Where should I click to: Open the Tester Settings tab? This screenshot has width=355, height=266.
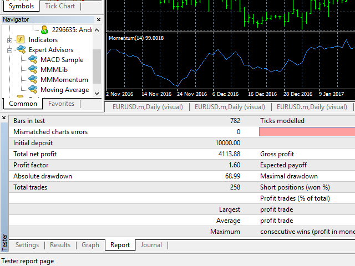click(27, 245)
